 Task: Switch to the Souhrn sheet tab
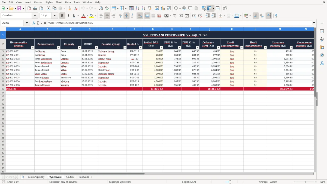pyautogui.click(x=70, y=177)
